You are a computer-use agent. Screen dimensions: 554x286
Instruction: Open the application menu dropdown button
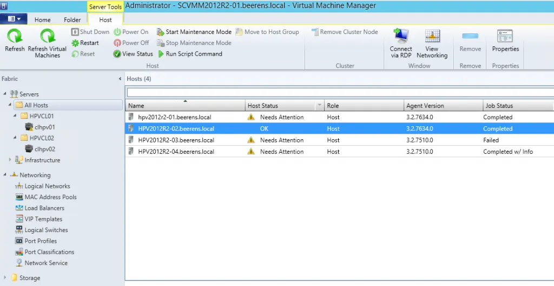click(x=14, y=19)
